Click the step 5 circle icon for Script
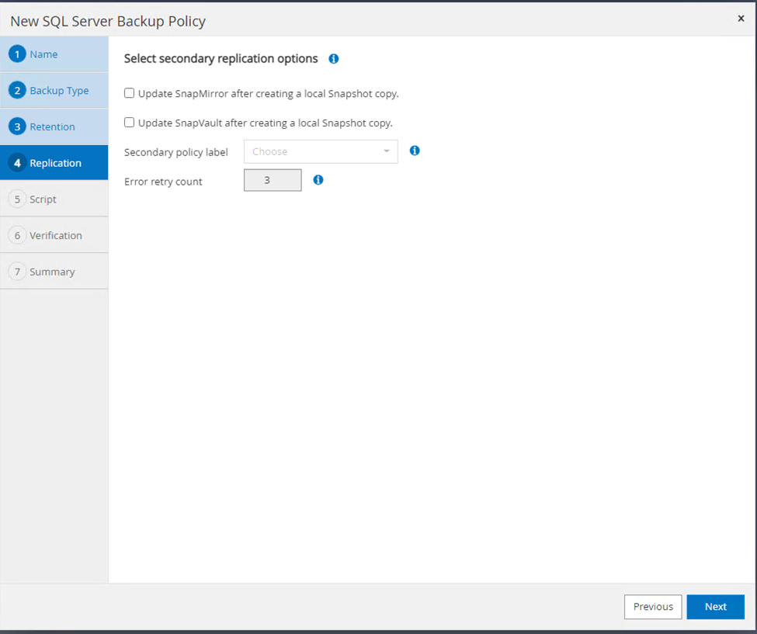The width and height of the screenshot is (757, 634). pos(17,199)
